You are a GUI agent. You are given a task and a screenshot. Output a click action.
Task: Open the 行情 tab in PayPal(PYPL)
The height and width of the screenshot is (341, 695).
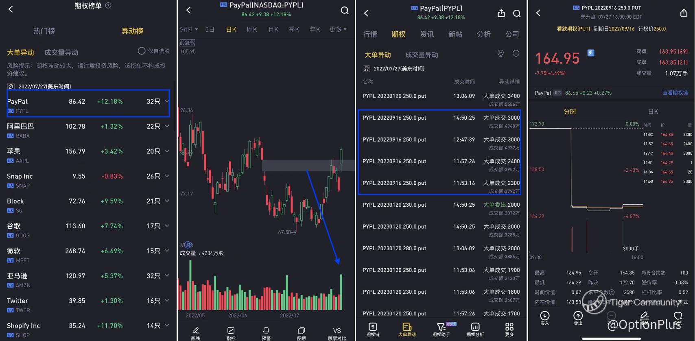[x=370, y=34]
